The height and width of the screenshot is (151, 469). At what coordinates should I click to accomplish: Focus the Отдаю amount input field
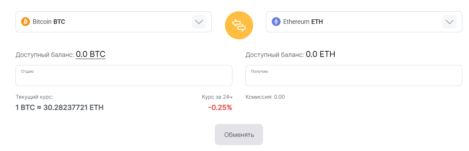tap(124, 75)
